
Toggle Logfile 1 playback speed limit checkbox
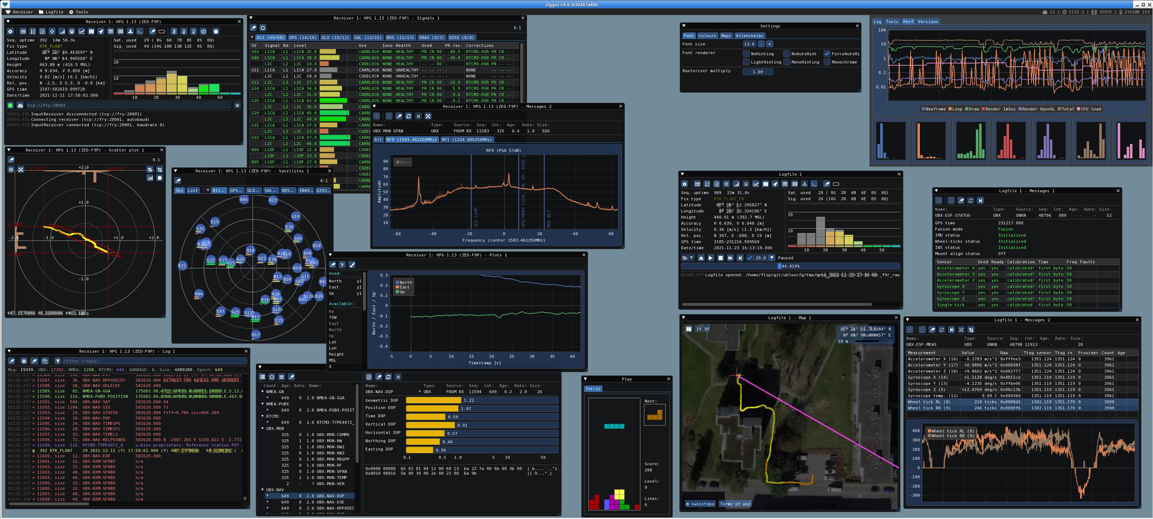[x=750, y=258]
